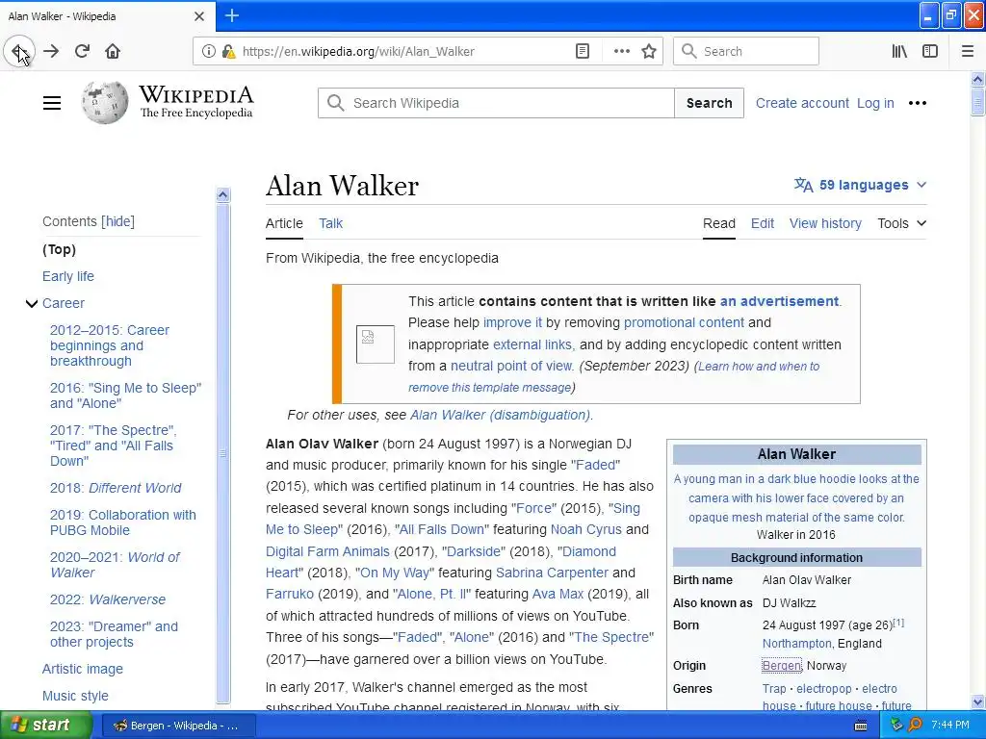
Task: Collapse the Career section in contents
Action: pos(32,303)
